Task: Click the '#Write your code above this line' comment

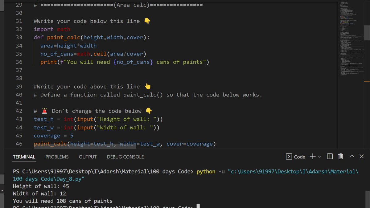Action: coord(92,87)
